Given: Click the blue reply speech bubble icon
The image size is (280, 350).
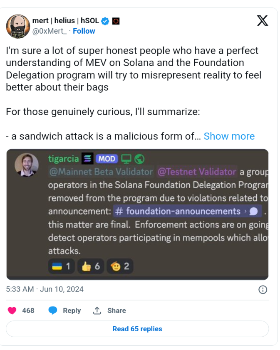Looking at the screenshot, I should point(53,311).
